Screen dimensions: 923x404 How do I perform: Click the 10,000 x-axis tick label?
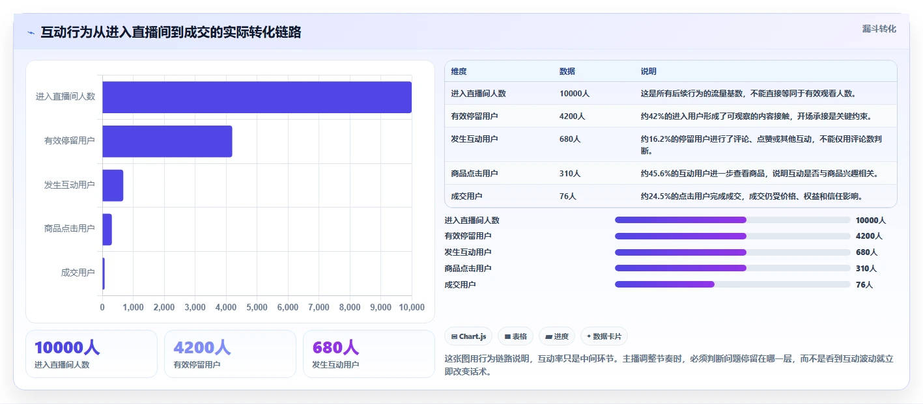click(412, 308)
